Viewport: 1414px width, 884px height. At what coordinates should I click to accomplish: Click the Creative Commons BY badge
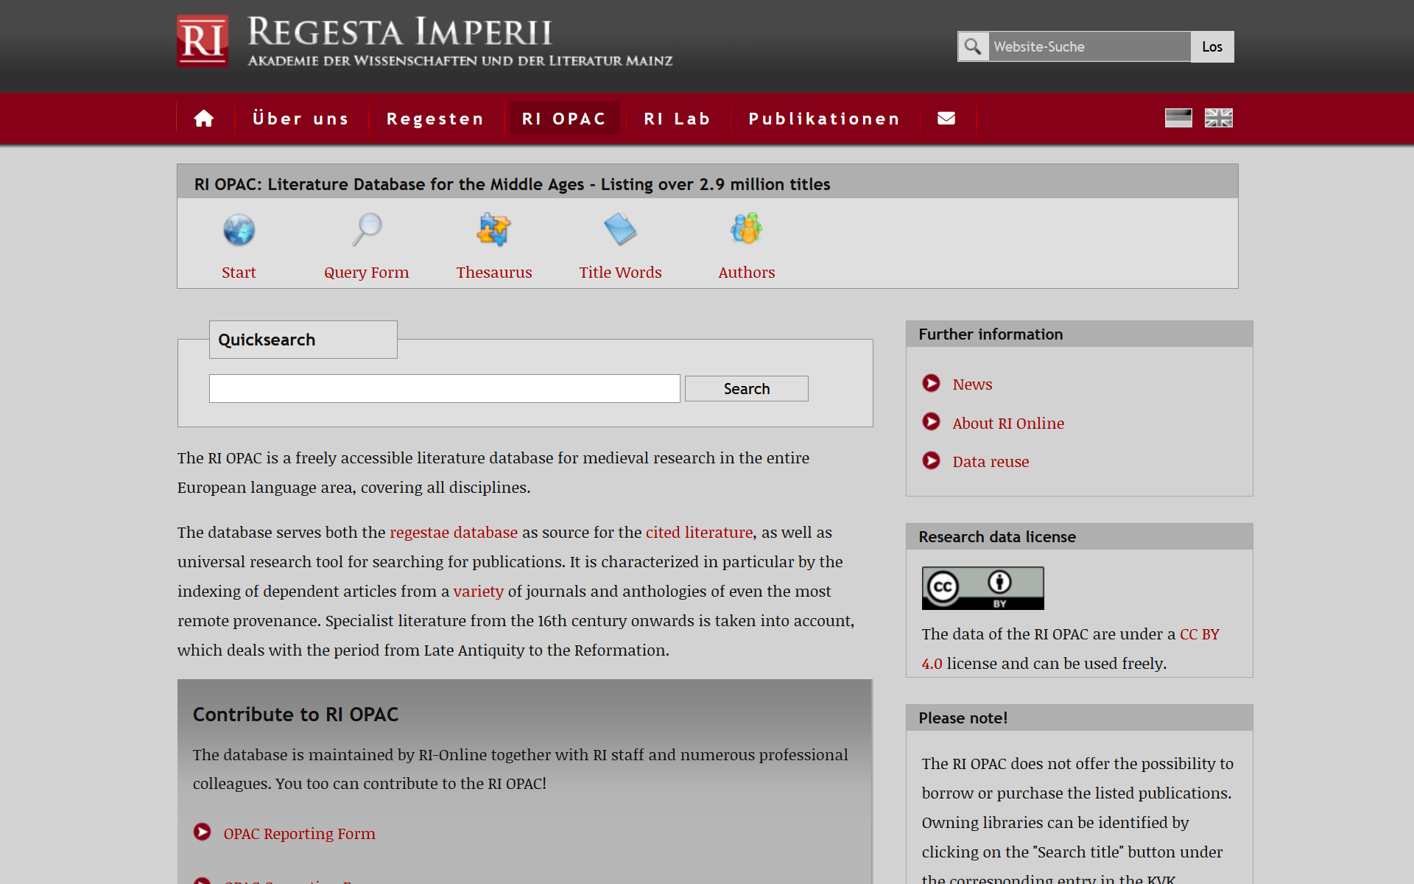[x=982, y=588]
